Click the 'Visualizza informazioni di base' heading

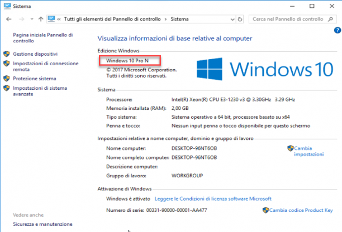(175, 38)
